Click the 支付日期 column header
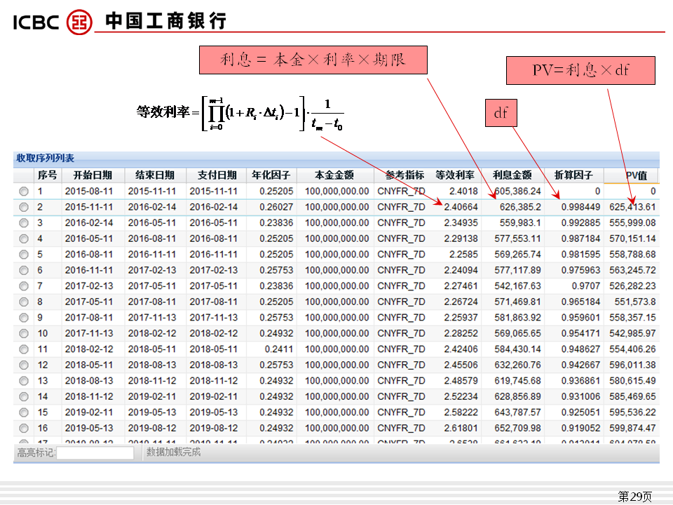This screenshot has width=673, height=505. [x=217, y=175]
